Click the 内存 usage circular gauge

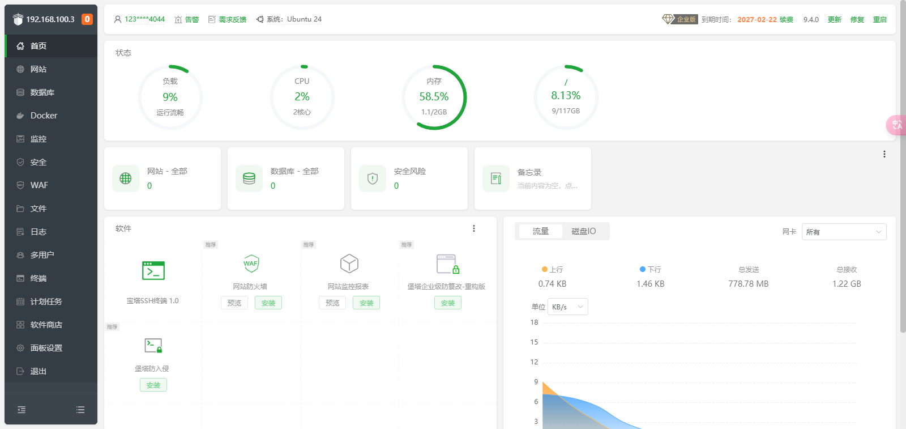pos(434,97)
